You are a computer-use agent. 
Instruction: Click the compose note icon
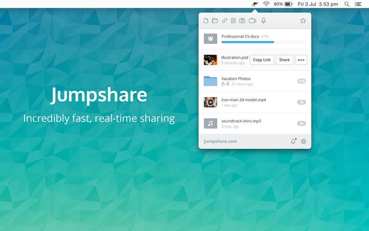point(233,20)
